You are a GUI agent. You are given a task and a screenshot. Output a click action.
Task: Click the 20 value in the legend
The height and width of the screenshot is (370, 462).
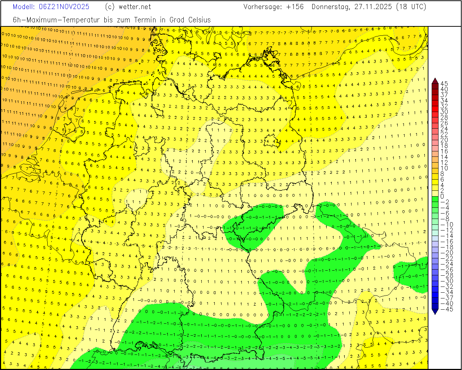click(x=444, y=140)
